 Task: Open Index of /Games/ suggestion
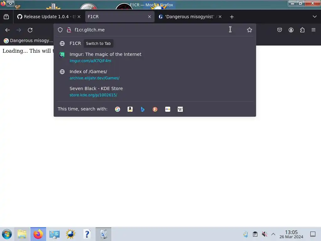[155, 75]
